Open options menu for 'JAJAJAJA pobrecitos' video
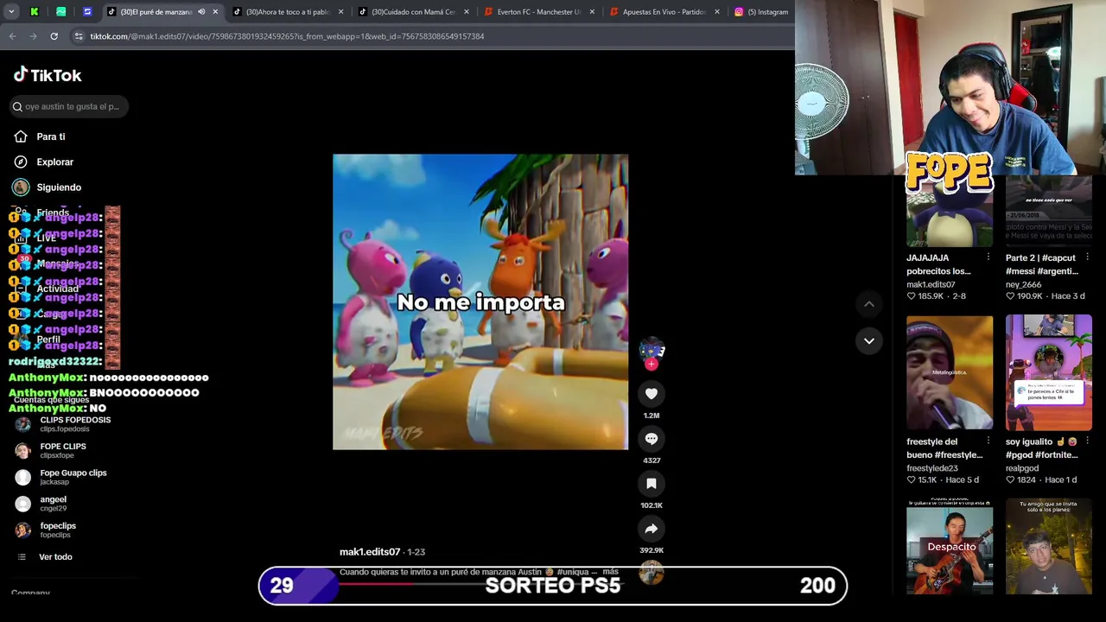This screenshot has width=1106, height=622. point(988,257)
